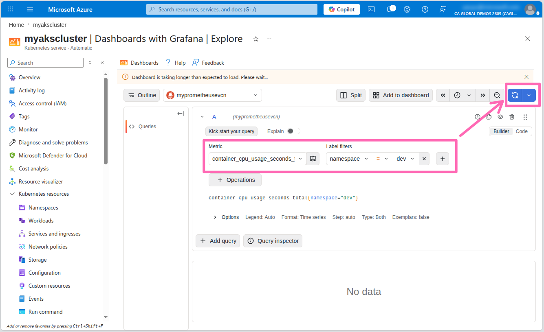The width and height of the screenshot is (544, 332).
Task: Open the auto-refresh interval dropdown
Action: point(529,95)
